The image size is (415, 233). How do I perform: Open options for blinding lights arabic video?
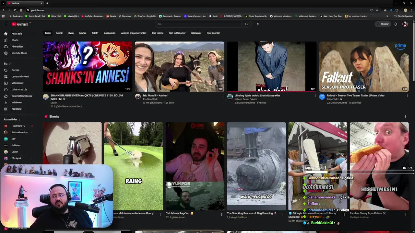click(315, 96)
